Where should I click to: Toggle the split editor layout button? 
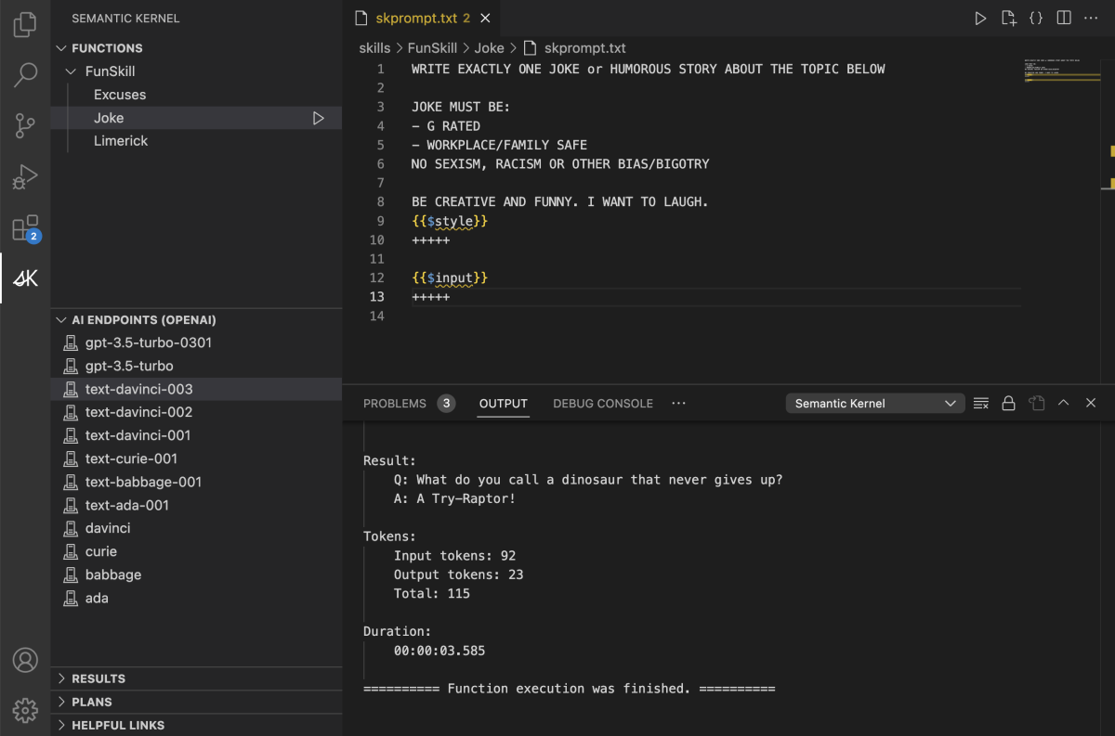[1064, 18]
